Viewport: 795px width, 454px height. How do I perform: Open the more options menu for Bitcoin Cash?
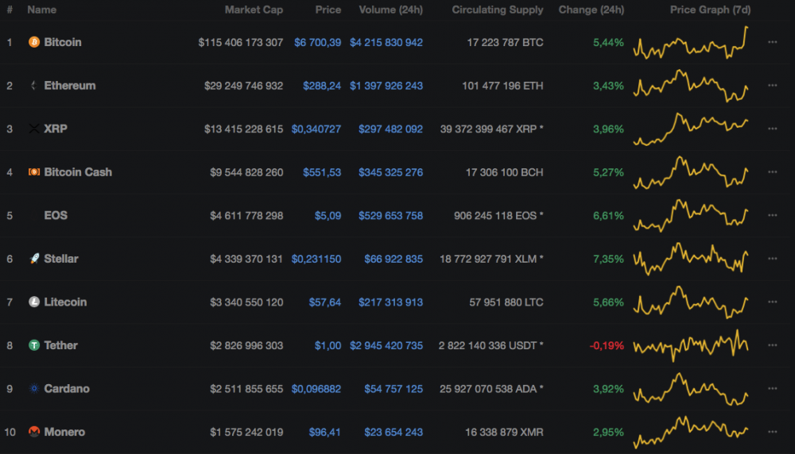tap(772, 172)
